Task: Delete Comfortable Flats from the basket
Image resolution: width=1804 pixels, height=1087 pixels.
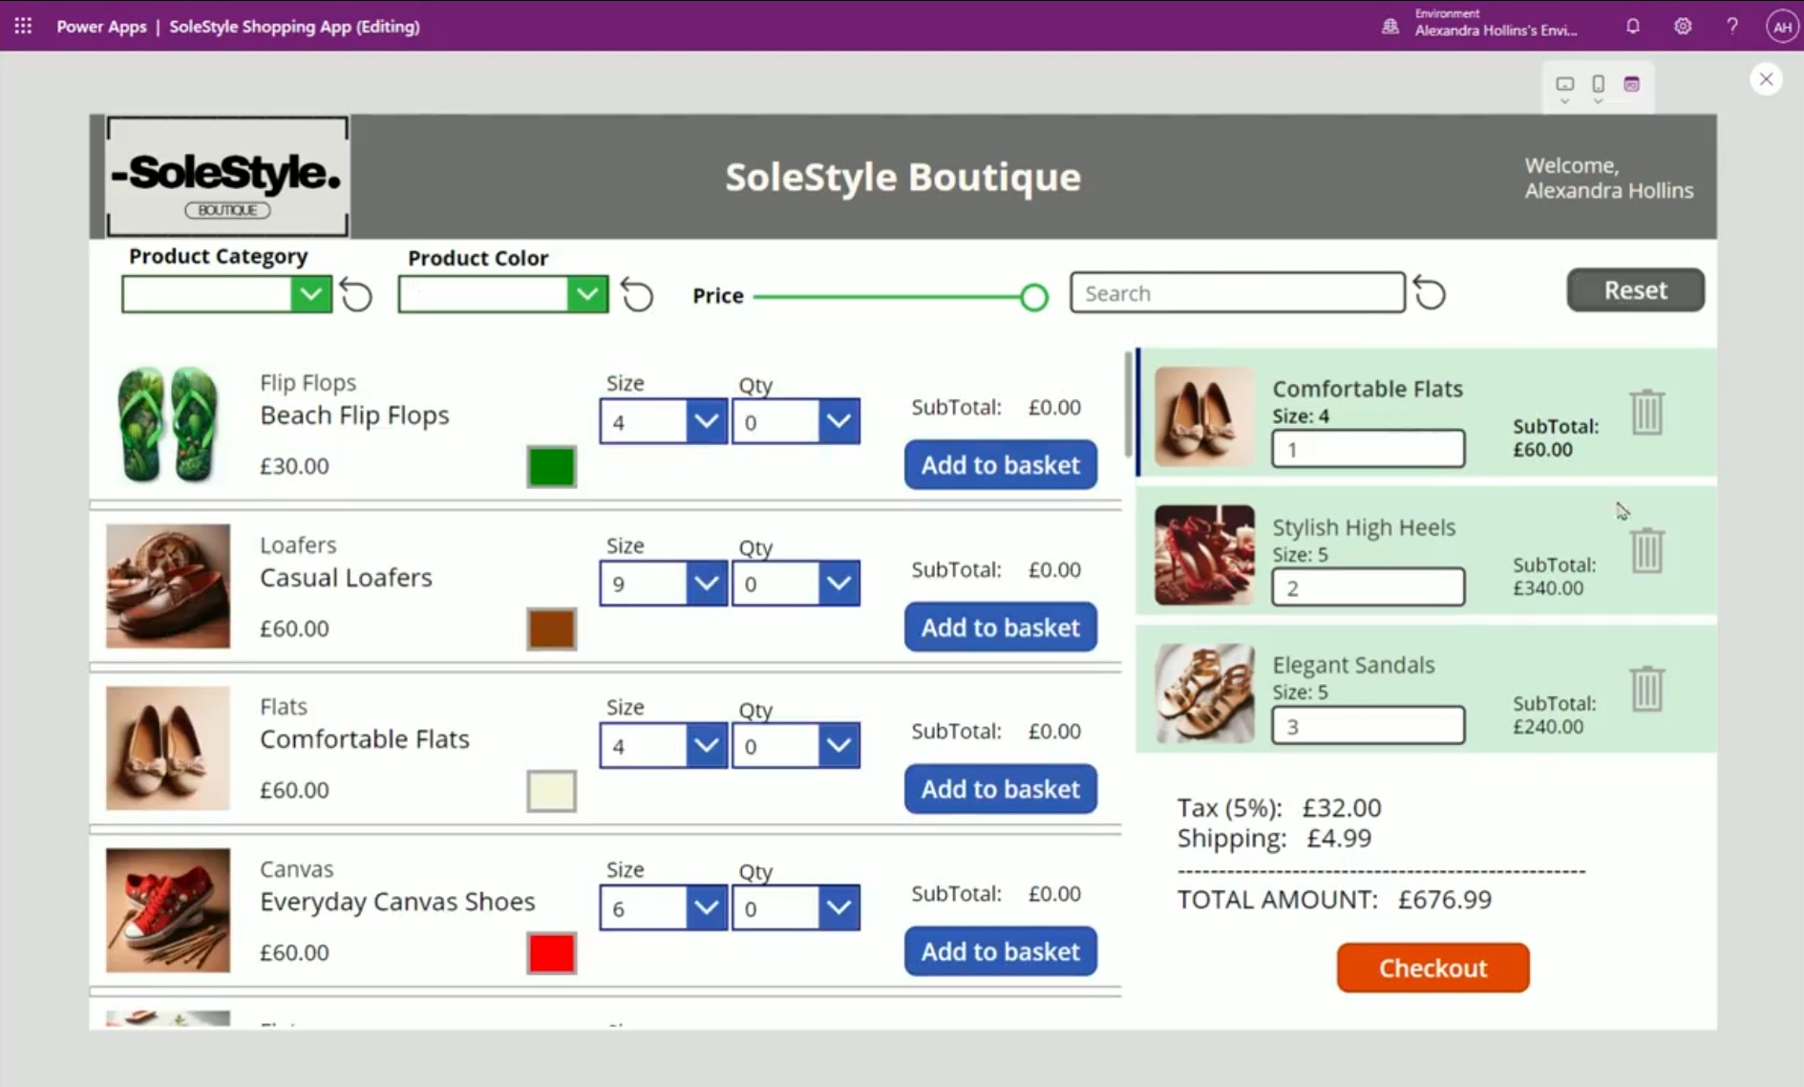Action: [x=1646, y=412]
